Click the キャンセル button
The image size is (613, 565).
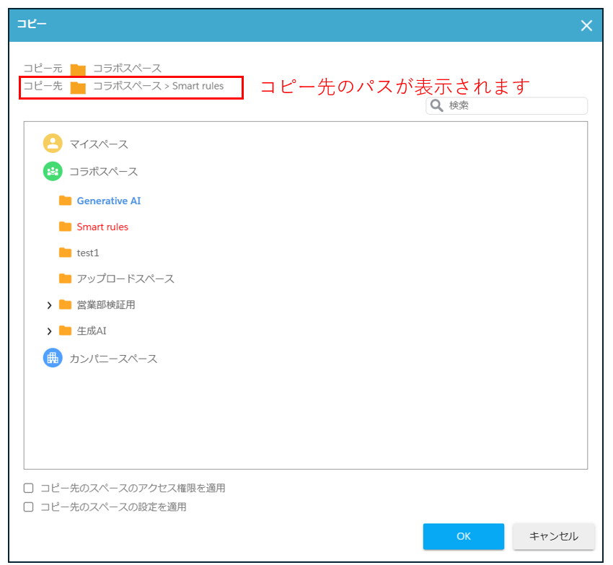(x=554, y=536)
